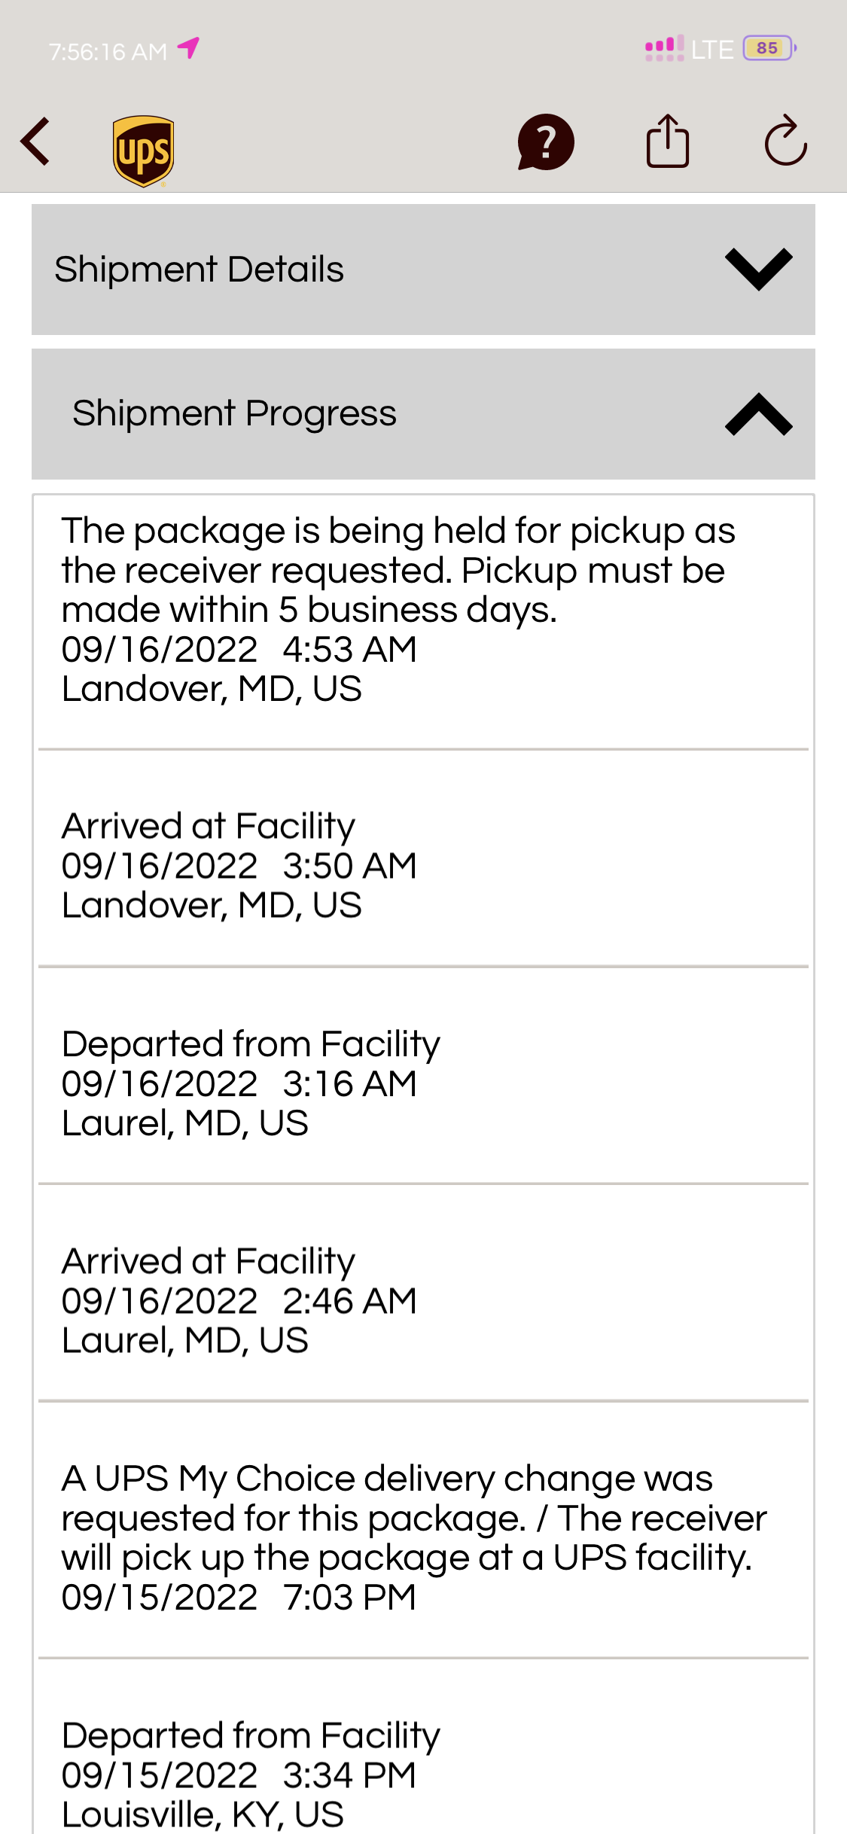The height and width of the screenshot is (1834, 847).
Task: Tap the status bar clock time
Action: click(x=108, y=51)
